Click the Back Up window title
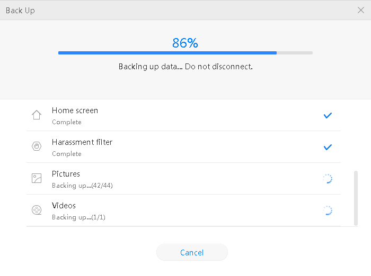This screenshot has width=371, height=276. (x=20, y=11)
